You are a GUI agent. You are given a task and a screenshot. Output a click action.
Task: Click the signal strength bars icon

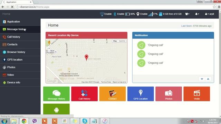pos(151,14)
